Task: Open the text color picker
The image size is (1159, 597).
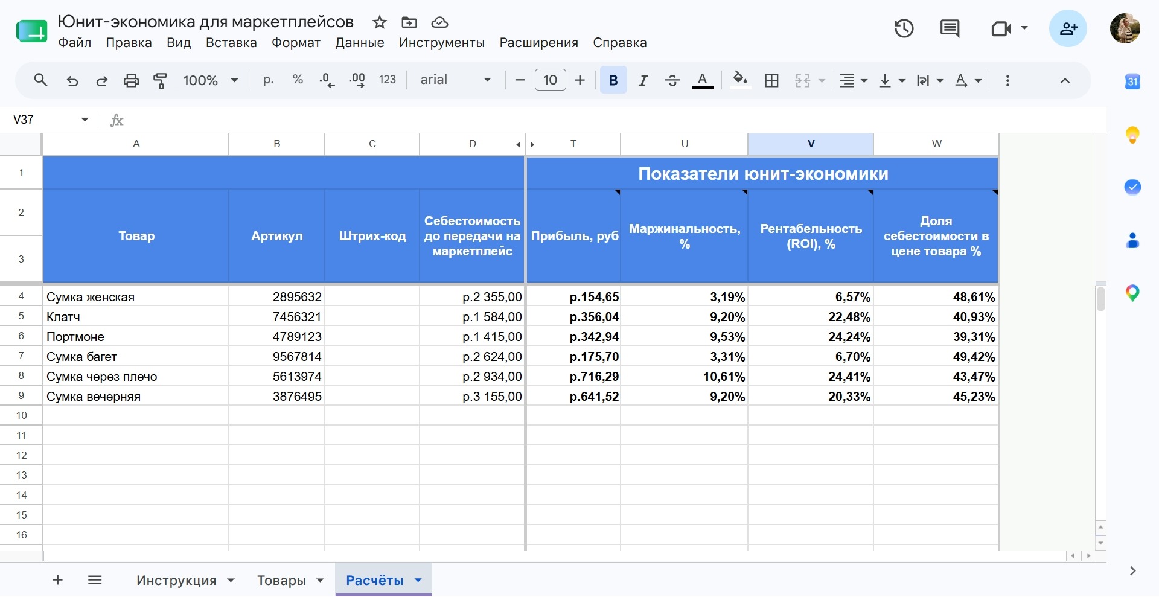Action: (x=703, y=80)
